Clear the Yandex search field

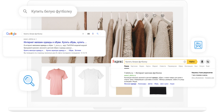[x=185, y=62]
